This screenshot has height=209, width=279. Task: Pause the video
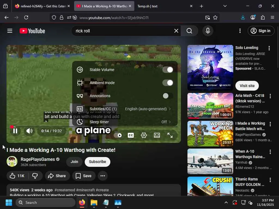15,131
